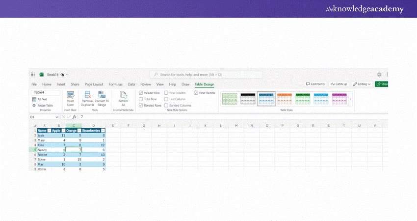This screenshot has width=417, height=221.
Task: Open the app launcher grid icon
Action: [33, 75]
